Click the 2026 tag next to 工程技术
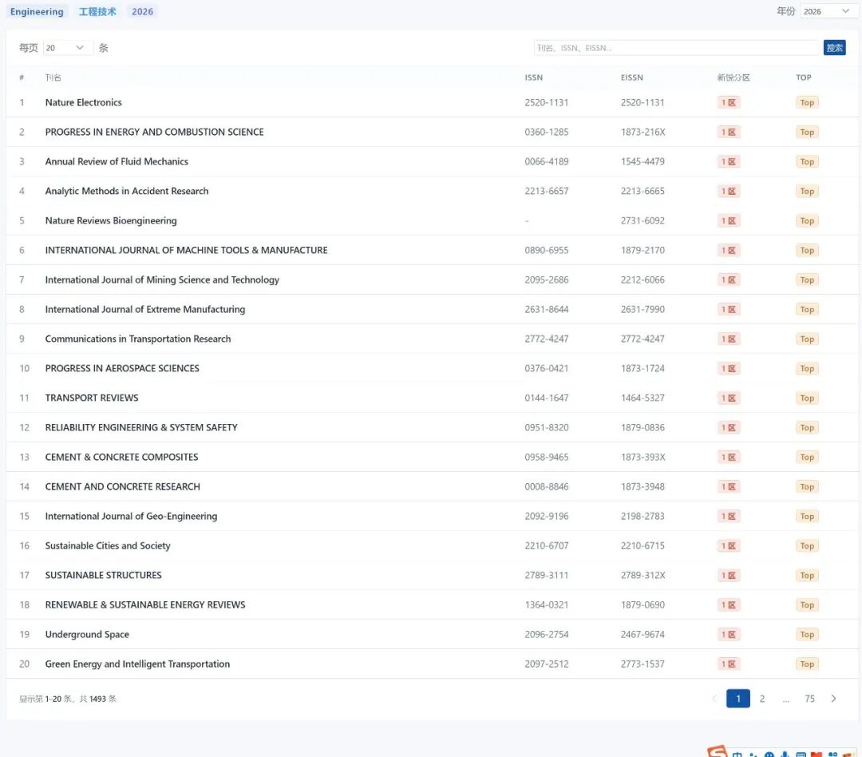Viewport: 862px width, 757px height. (142, 12)
